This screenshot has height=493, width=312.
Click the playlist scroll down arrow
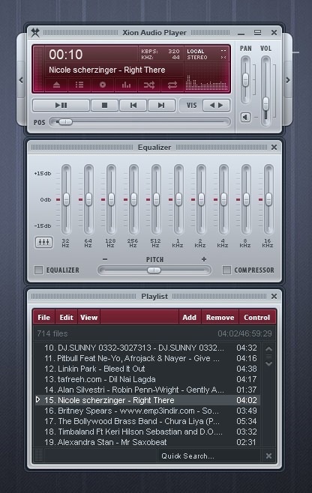pyautogui.click(x=268, y=363)
